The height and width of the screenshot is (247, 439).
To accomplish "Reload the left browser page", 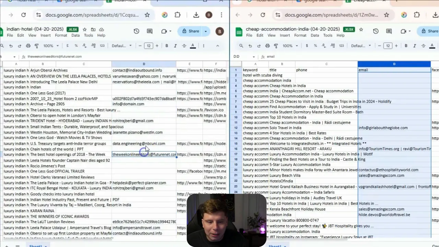I will [23, 15].
